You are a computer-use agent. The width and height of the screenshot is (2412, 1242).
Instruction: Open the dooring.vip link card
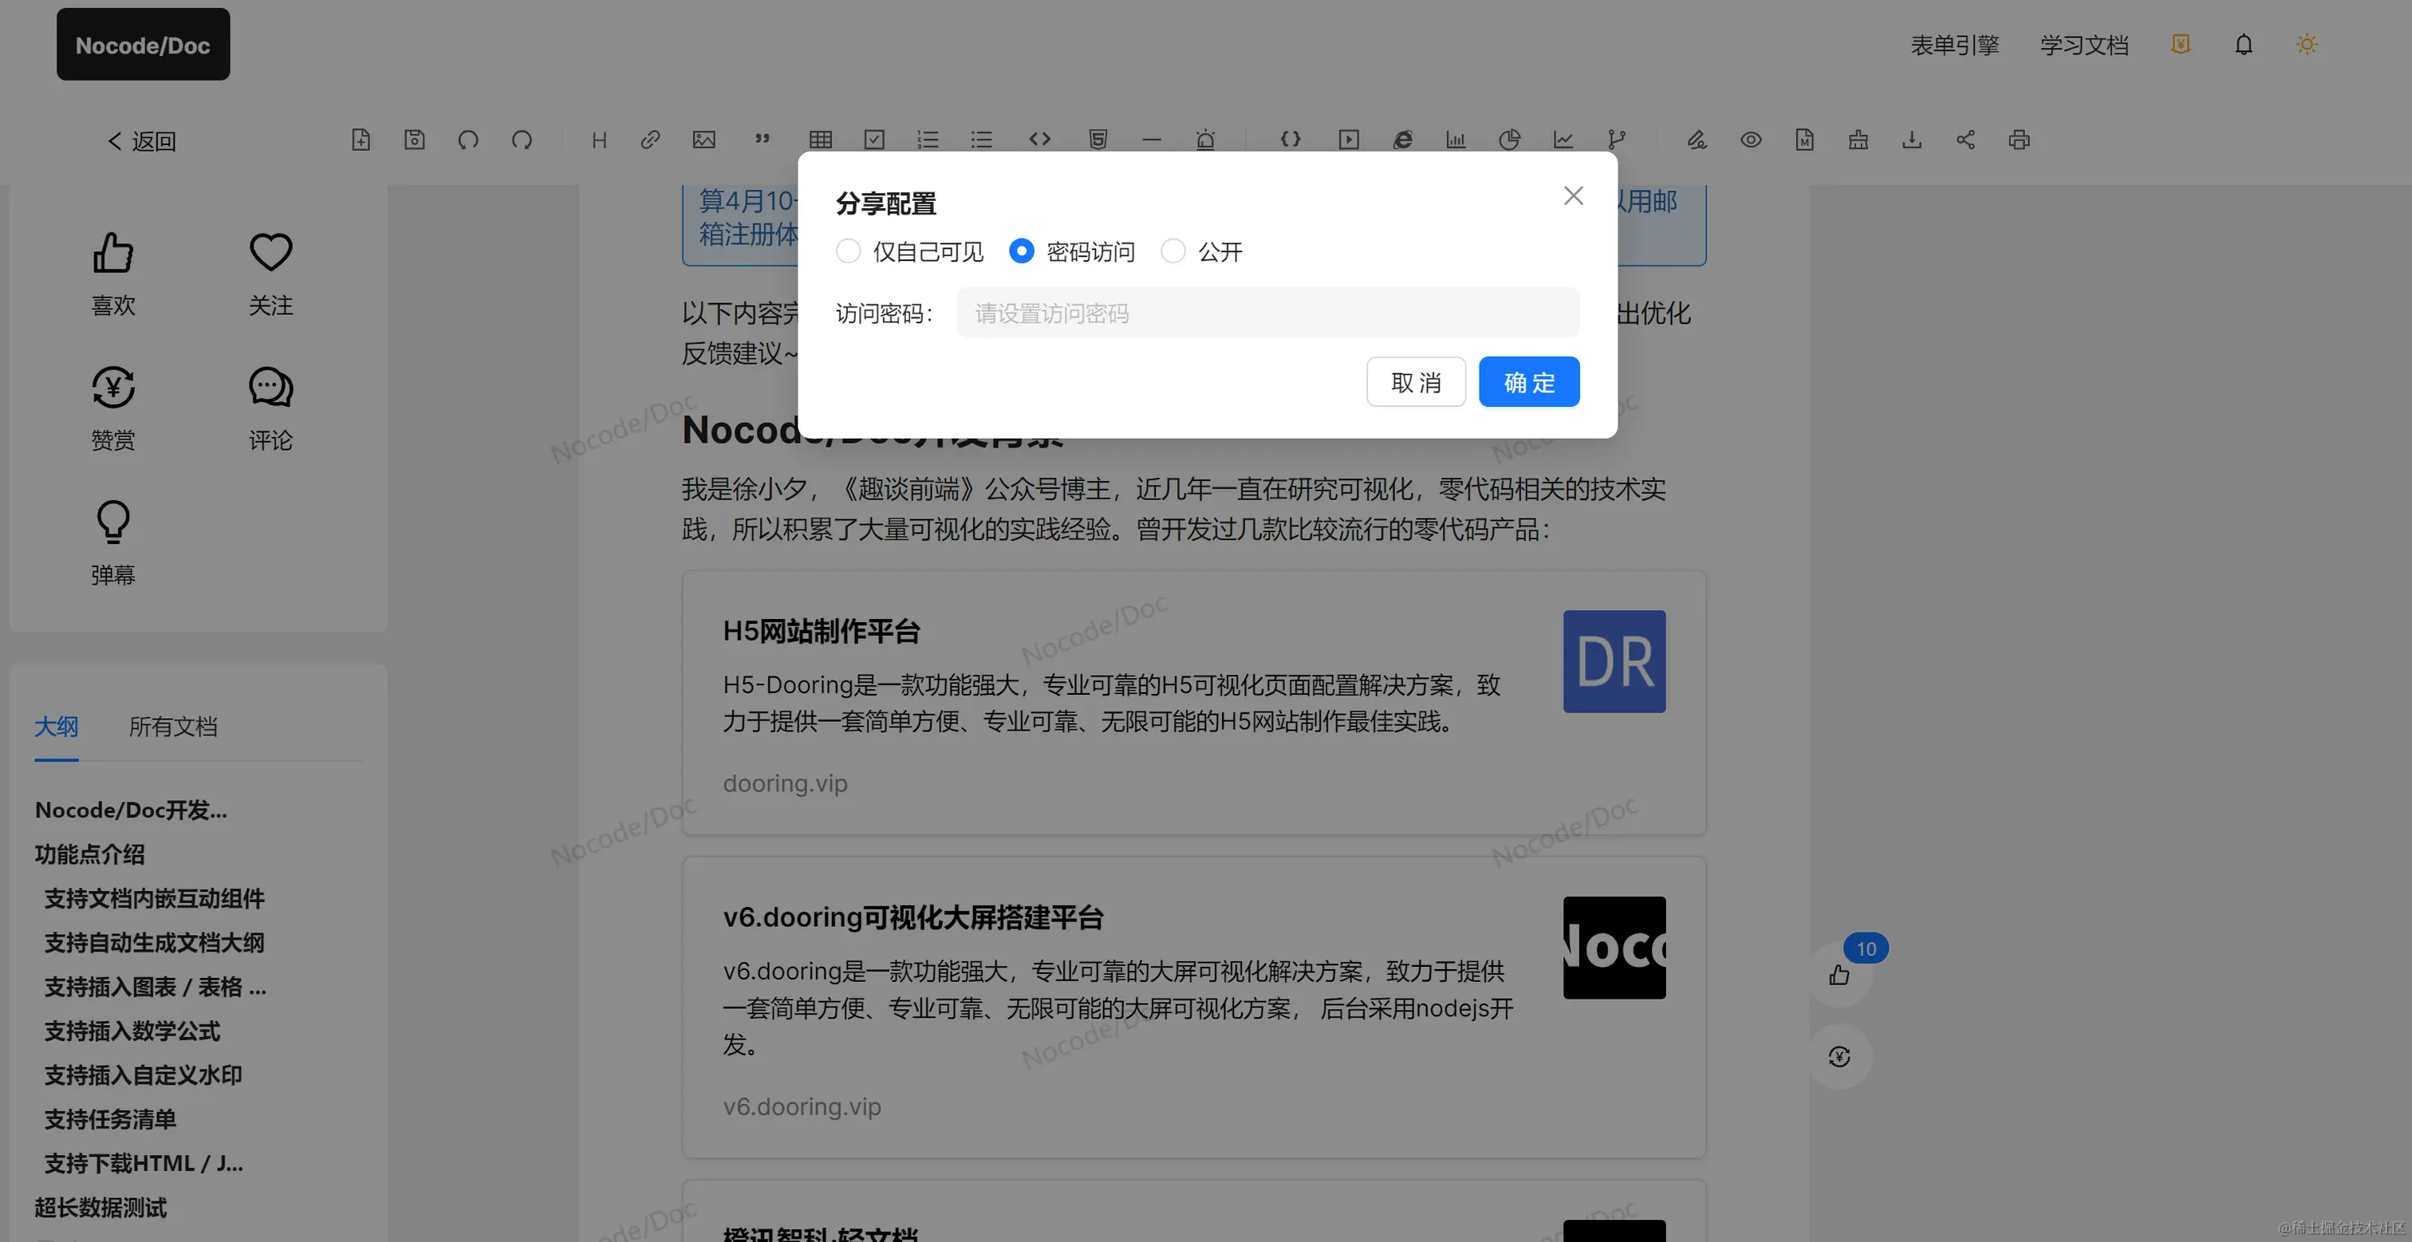point(1194,703)
